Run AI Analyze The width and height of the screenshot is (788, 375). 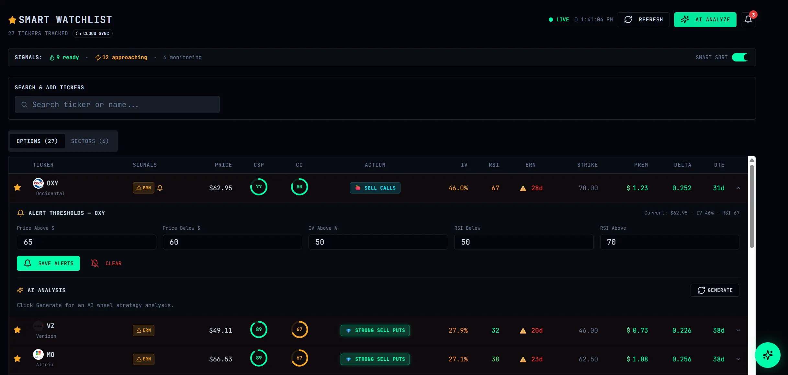705,20
